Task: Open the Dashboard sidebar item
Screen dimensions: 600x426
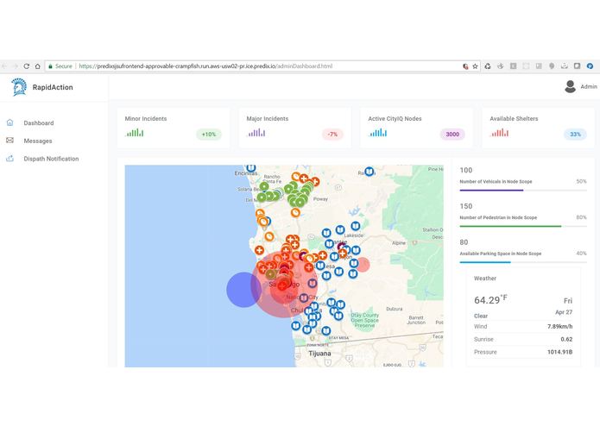Action: 38,123
